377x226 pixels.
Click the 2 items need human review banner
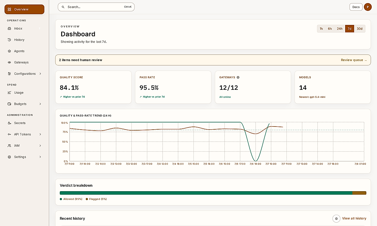click(x=213, y=60)
